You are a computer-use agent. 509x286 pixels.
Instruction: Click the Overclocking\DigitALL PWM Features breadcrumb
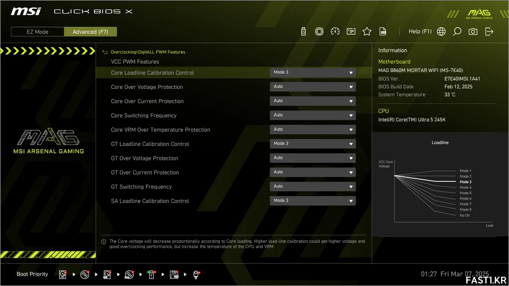pyautogui.click(x=148, y=52)
